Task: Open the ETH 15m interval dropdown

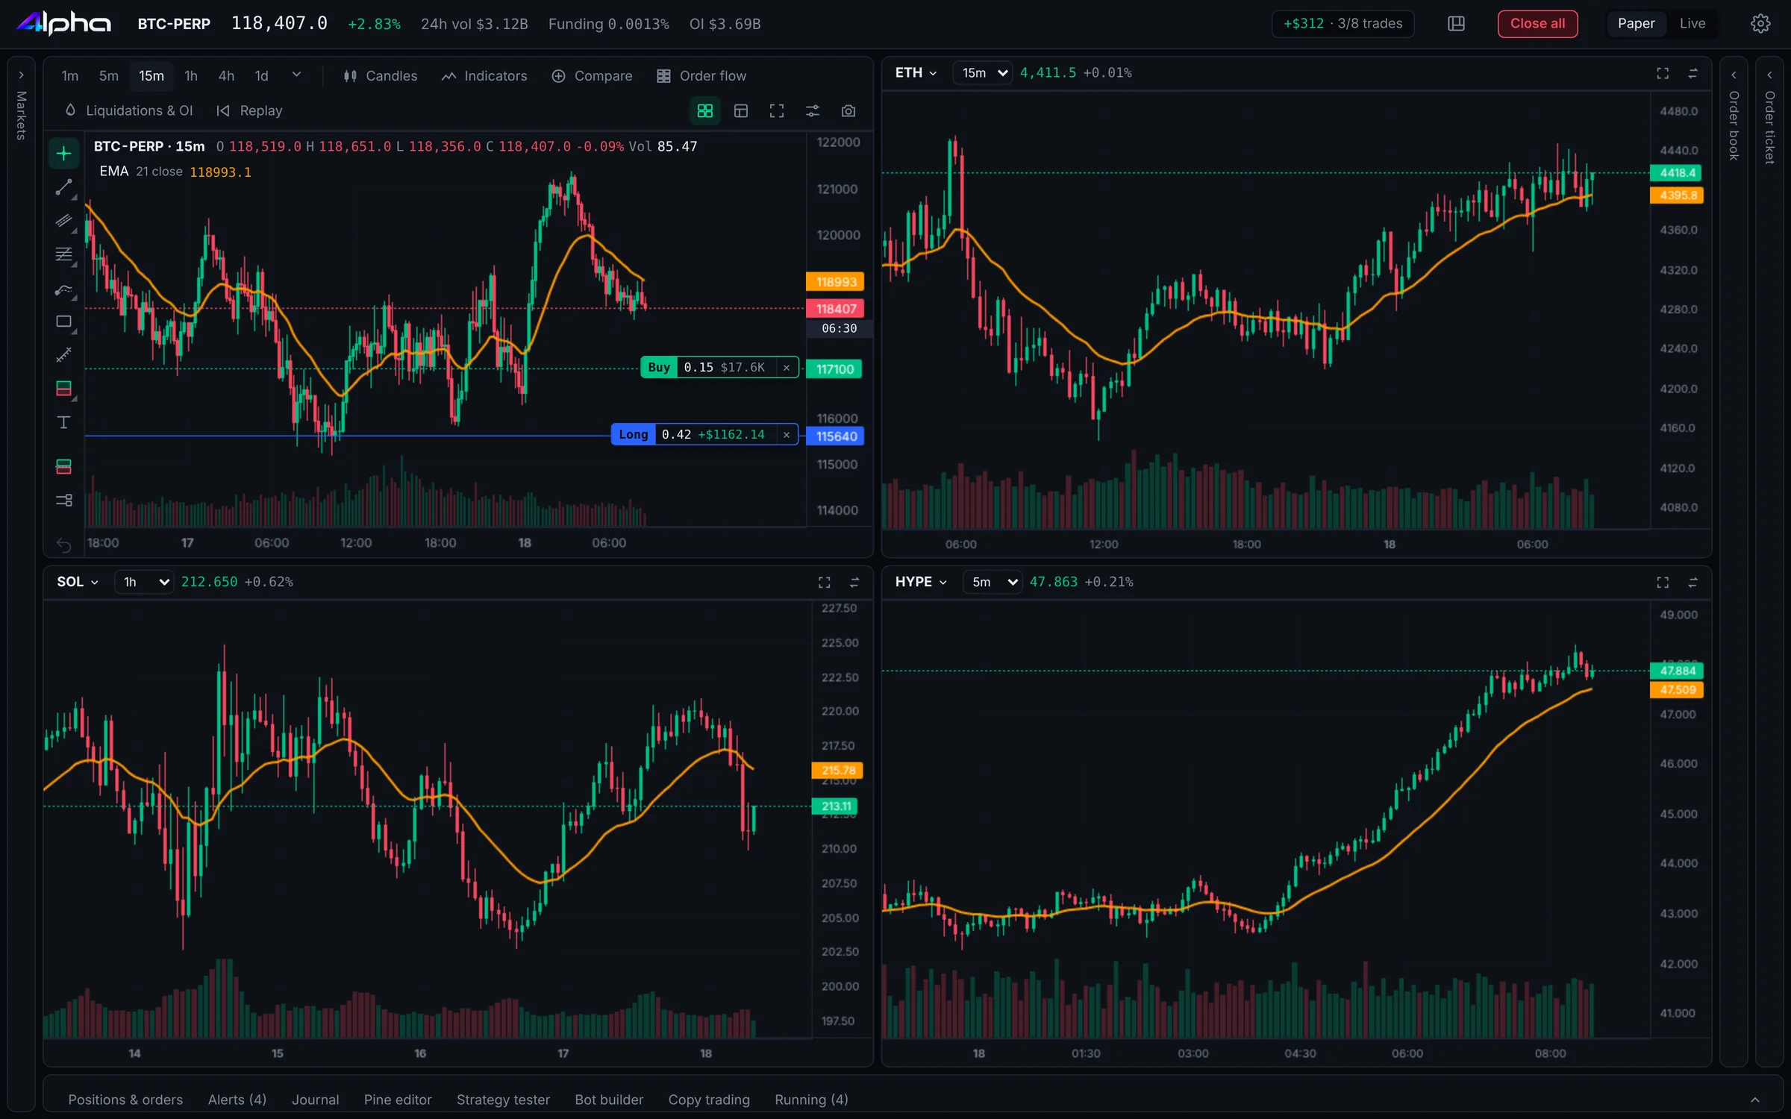Action: tap(983, 73)
